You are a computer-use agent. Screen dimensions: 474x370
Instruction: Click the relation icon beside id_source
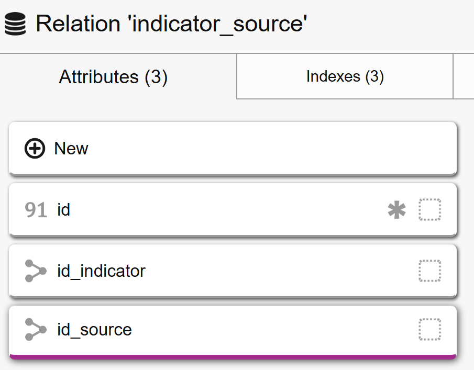(36, 330)
